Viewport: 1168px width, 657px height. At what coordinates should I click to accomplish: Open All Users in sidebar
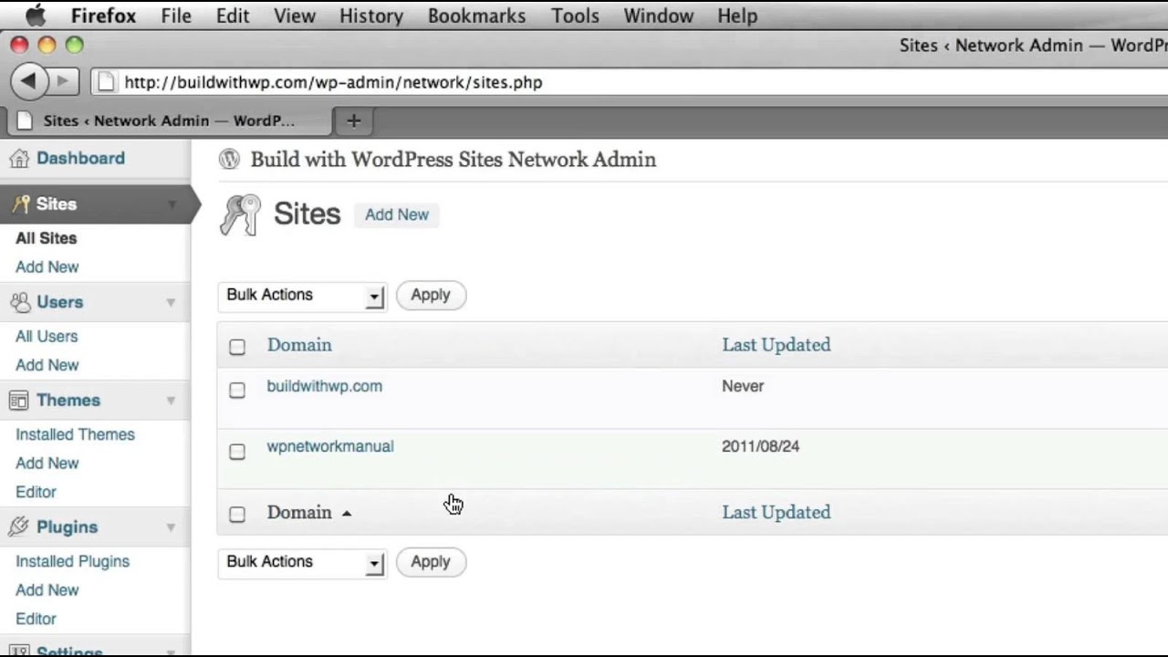(47, 337)
